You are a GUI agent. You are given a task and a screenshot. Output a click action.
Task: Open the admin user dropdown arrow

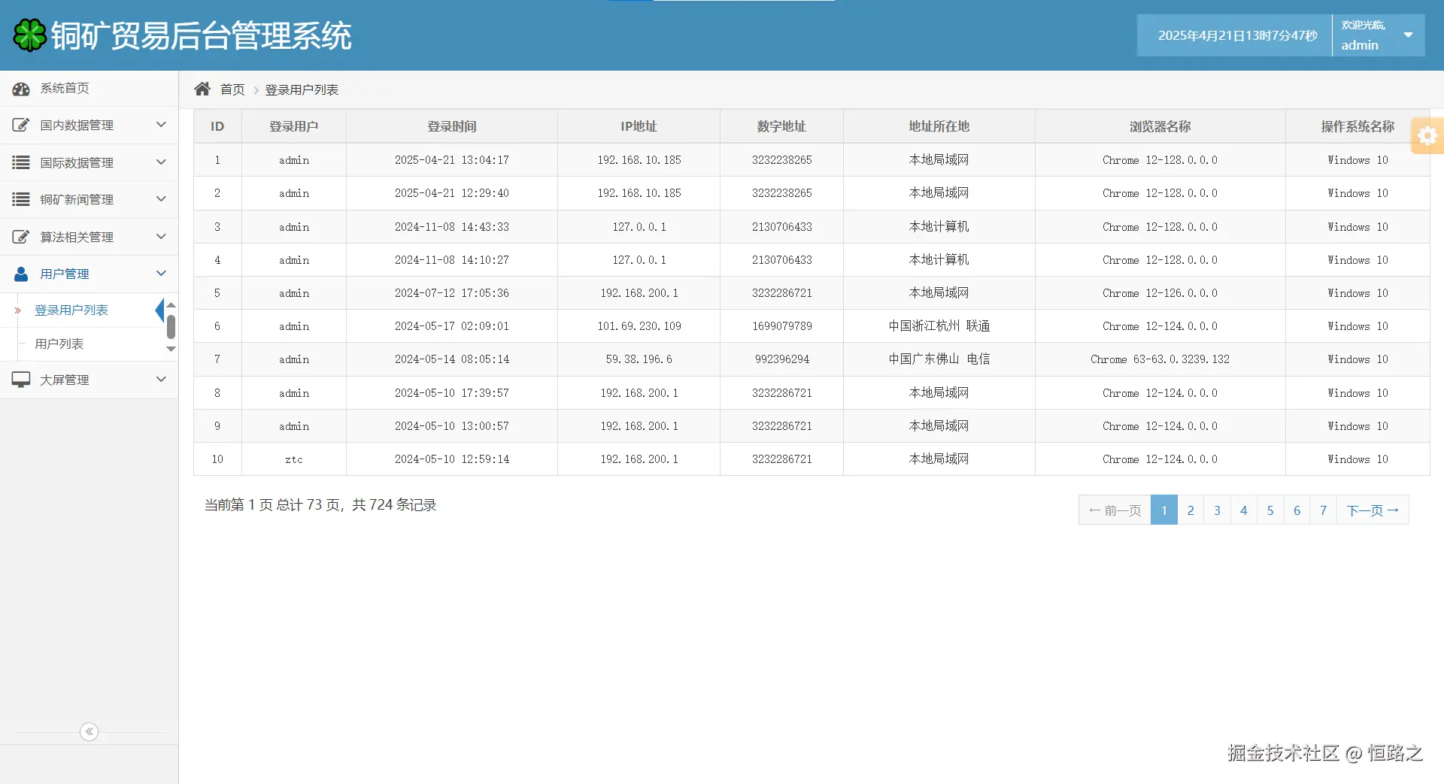1408,35
